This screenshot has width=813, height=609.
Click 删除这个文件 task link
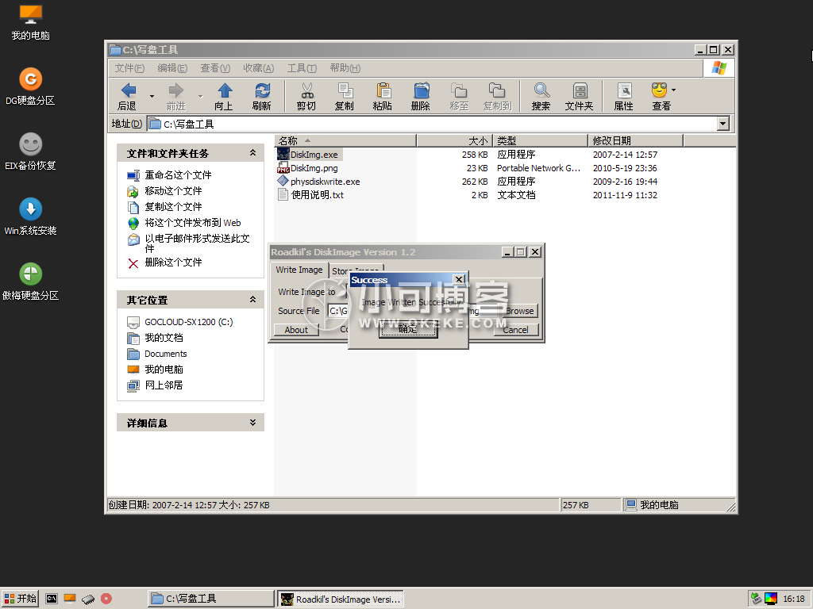click(x=173, y=262)
